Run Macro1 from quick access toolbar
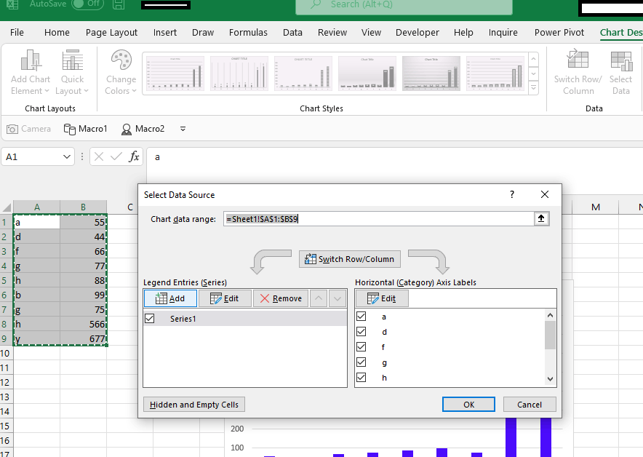 pos(85,129)
